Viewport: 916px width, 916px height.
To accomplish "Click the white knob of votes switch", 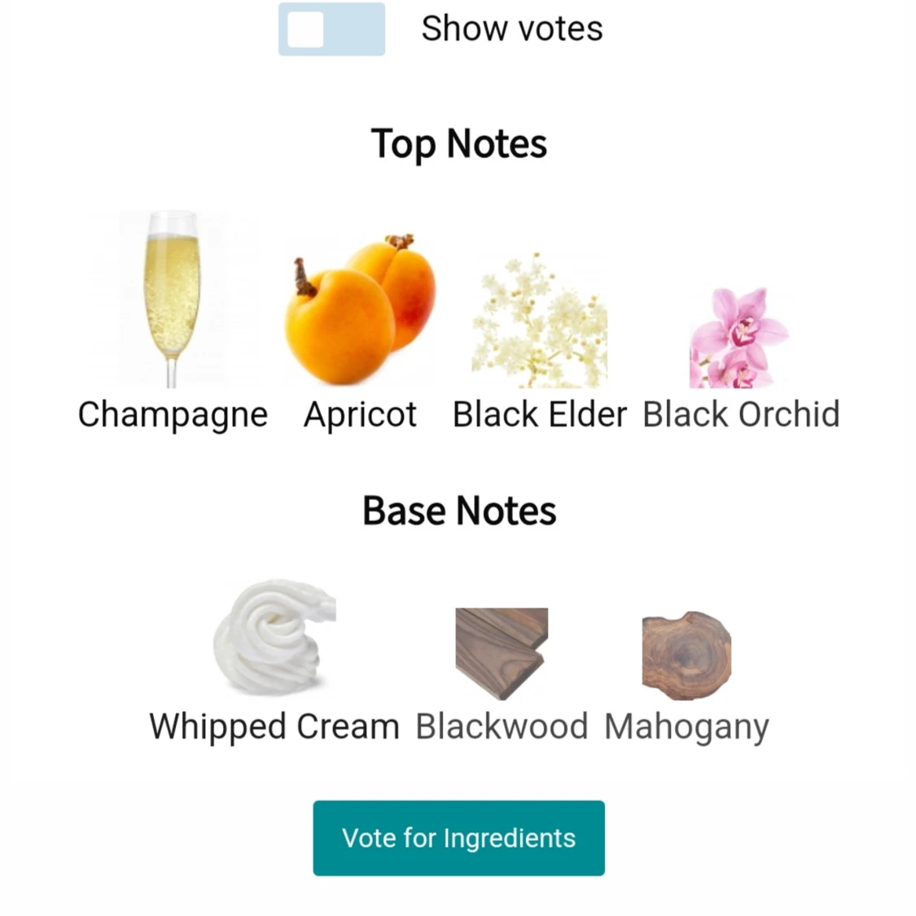I will coord(306,30).
